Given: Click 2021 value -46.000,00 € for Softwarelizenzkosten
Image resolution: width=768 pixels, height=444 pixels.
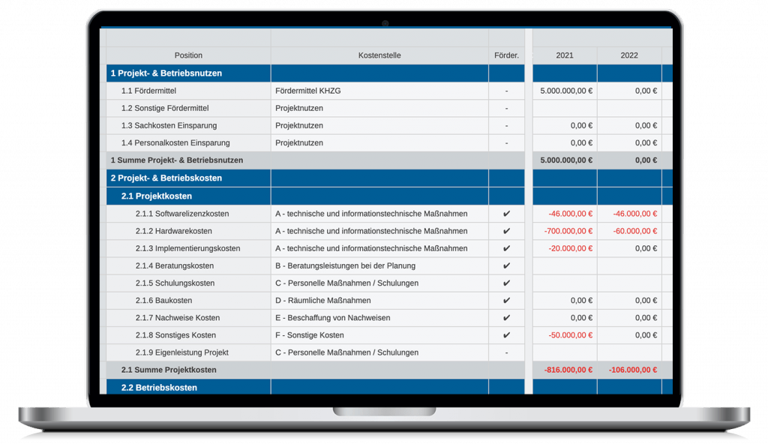Looking at the screenshot, I should click(570, 214).
